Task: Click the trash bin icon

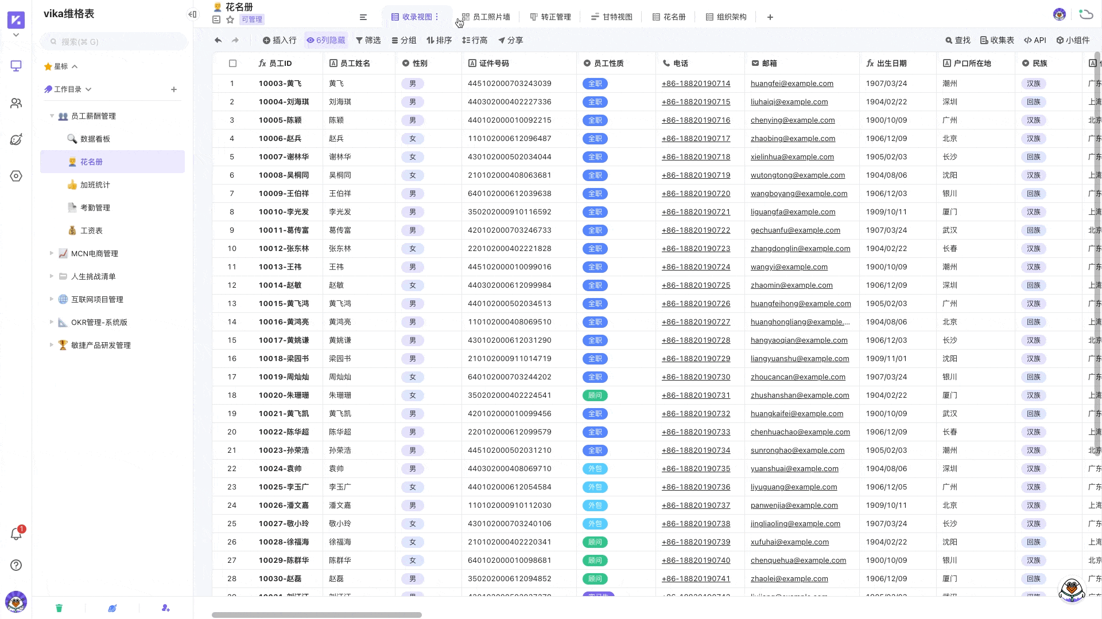Action: pos(59,608)
